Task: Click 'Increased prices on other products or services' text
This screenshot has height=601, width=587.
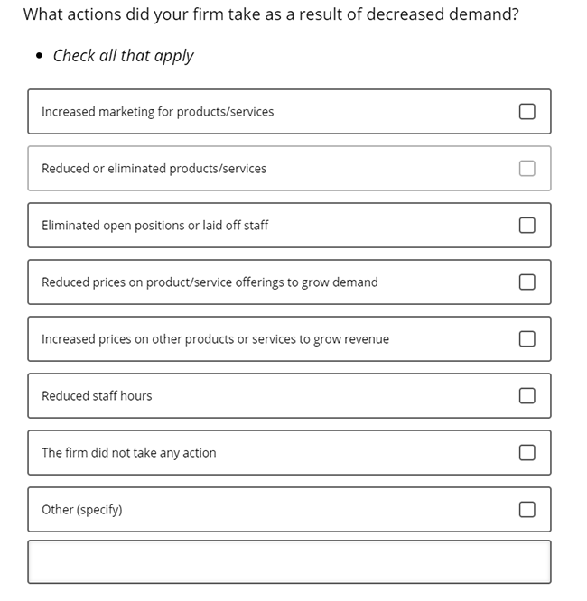Action: pos(215,338)
